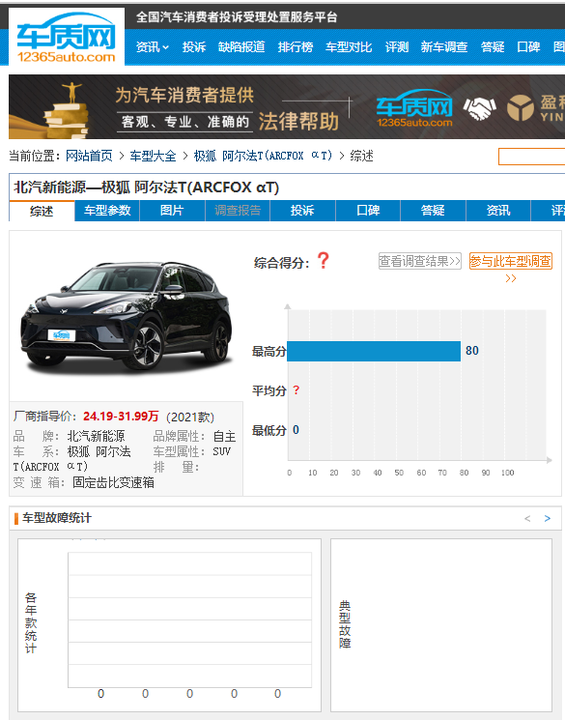Select 排行榜 in the top menu
This screenshot has height=720, width=565.
296,46
